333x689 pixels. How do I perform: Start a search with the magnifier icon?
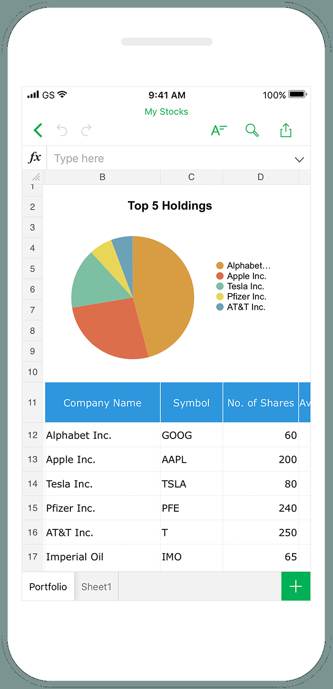click(252, 130)
